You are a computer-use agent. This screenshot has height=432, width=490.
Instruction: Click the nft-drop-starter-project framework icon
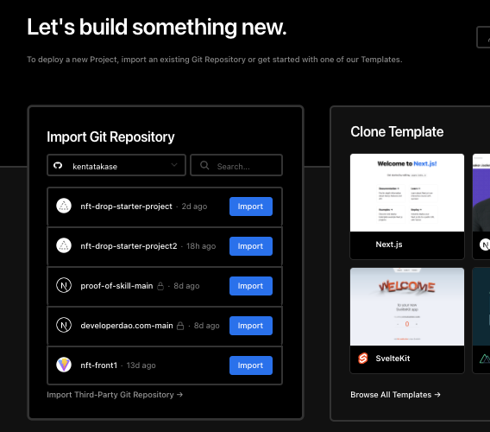pyautogui.click(x=64, y=206)
